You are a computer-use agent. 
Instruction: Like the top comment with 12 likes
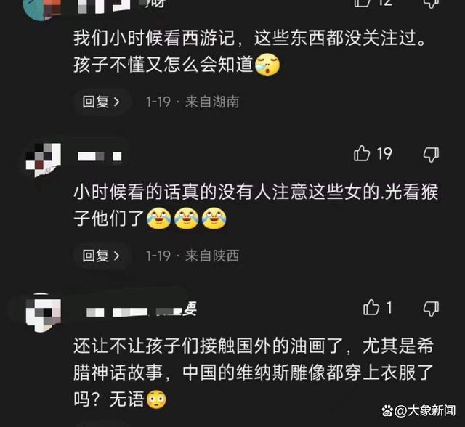[362, 3]
